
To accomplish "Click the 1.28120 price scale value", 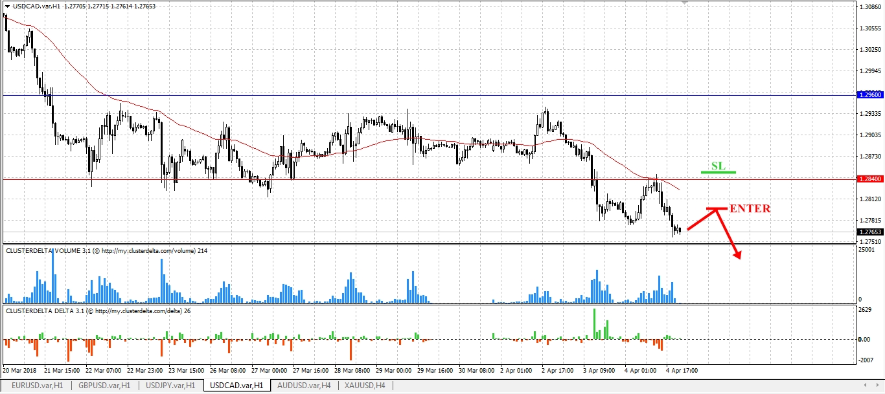I will pyautogui.click(x=871, y=199).
